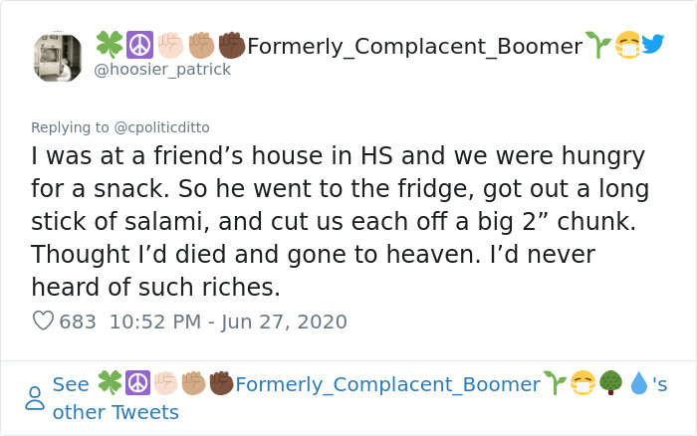
Task: Click the Twitter bird logo icon
Action: click(x=653, y=44)
